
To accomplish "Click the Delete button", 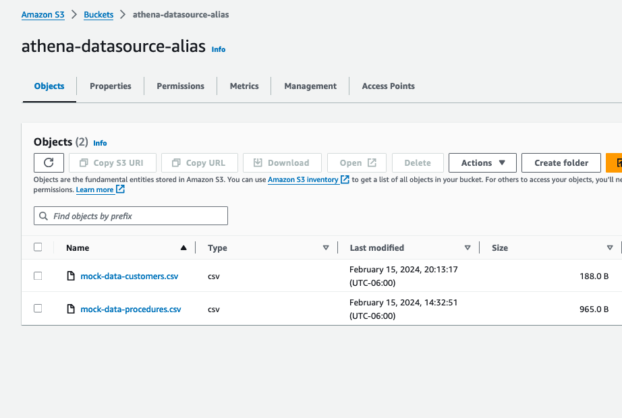I will point(418,162).
